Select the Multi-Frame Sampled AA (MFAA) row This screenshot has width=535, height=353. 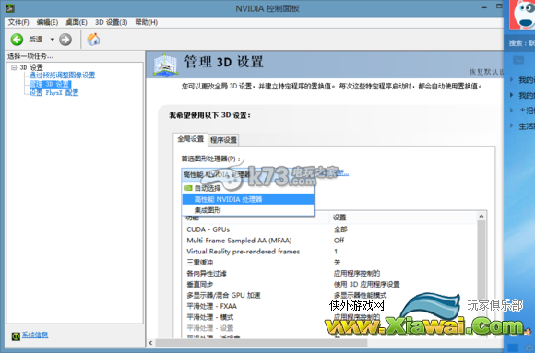tap(329, 241)
